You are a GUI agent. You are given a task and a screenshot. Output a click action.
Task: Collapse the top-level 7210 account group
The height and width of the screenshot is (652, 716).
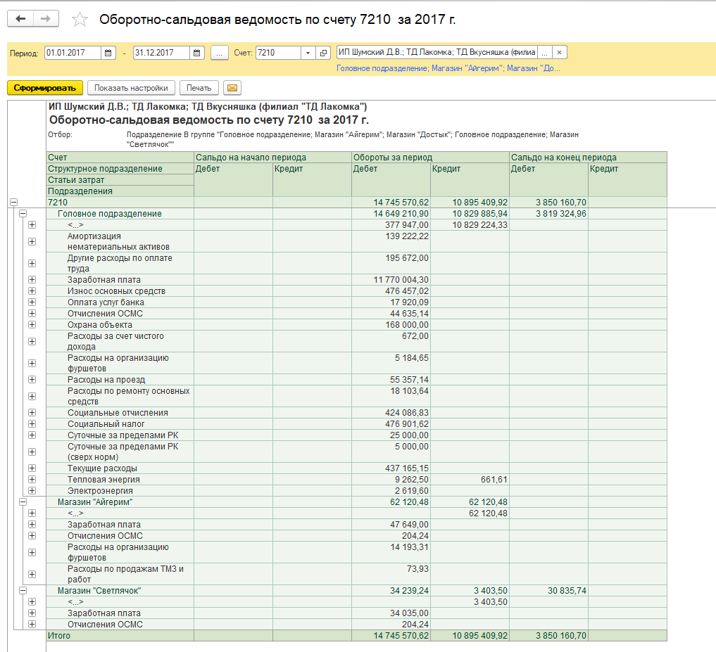pyautogui.click(x=13, y=202)
